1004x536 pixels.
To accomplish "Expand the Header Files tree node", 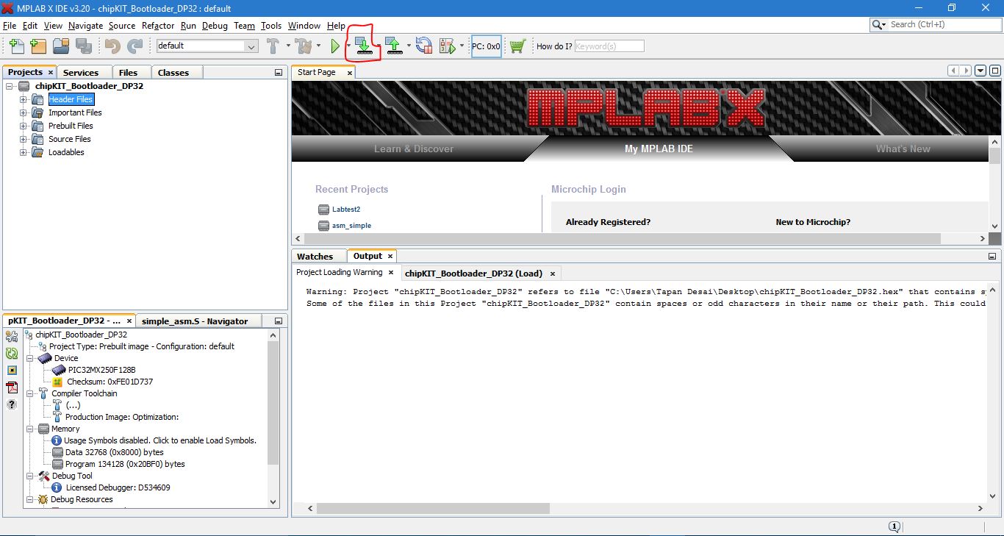I will click(x=23, y=99).
